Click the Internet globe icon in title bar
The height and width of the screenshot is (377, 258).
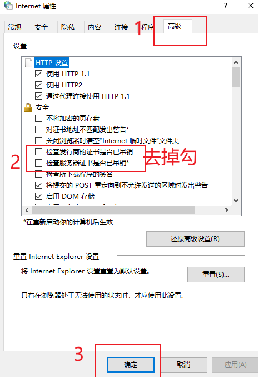click(8, 6)
